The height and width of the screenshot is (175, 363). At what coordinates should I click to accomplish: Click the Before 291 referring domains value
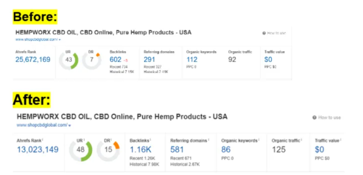point(149,60)
